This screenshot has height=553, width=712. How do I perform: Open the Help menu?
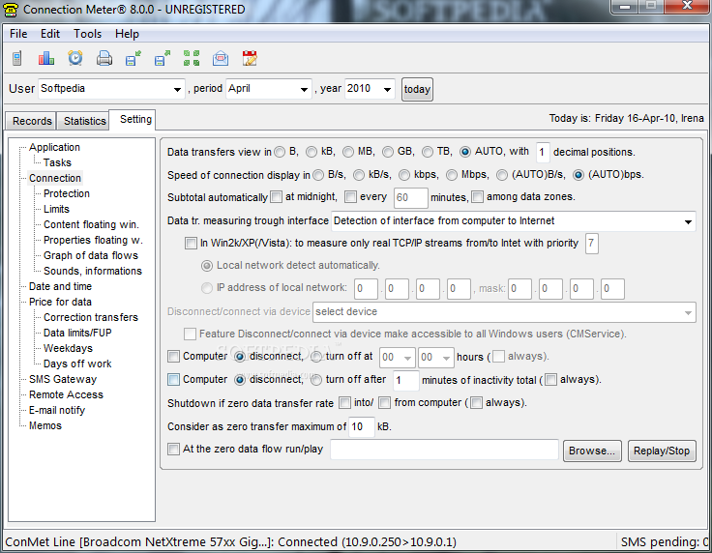[127, 34]
